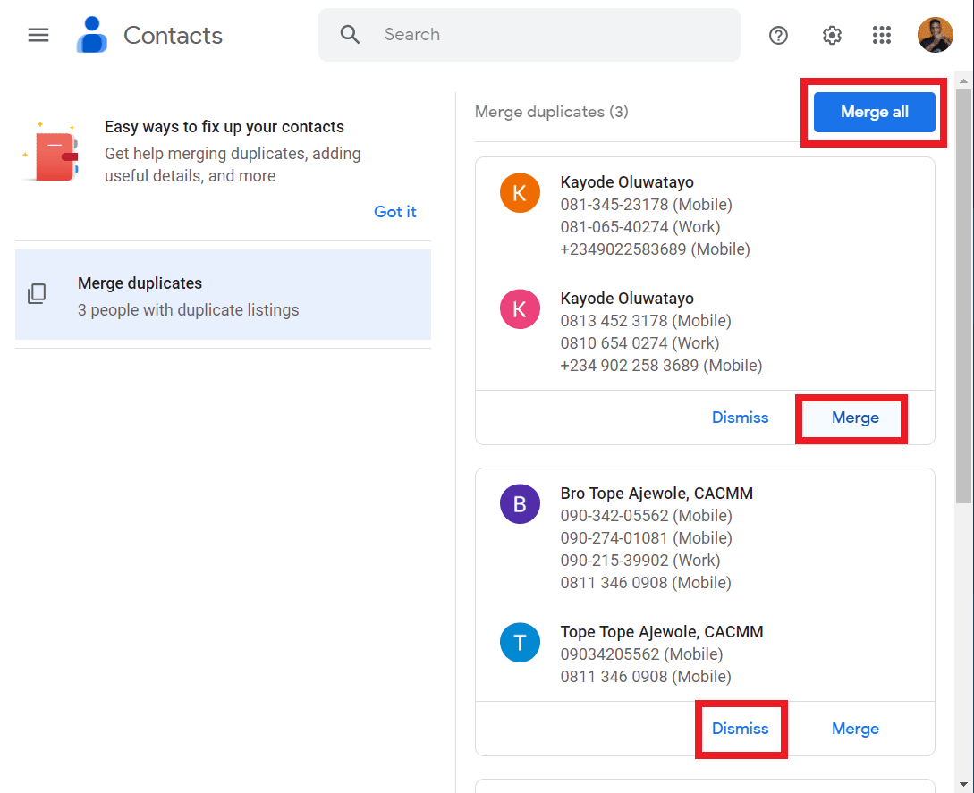Merge the Kayode Oluwatayo duplicates
Screen dimensions: 974x793
[854, 418]
